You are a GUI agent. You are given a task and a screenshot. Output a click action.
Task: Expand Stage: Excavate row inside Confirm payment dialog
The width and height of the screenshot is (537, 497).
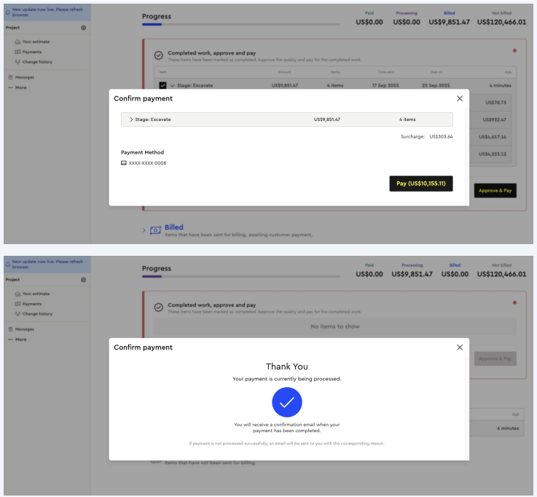point(131,120)
